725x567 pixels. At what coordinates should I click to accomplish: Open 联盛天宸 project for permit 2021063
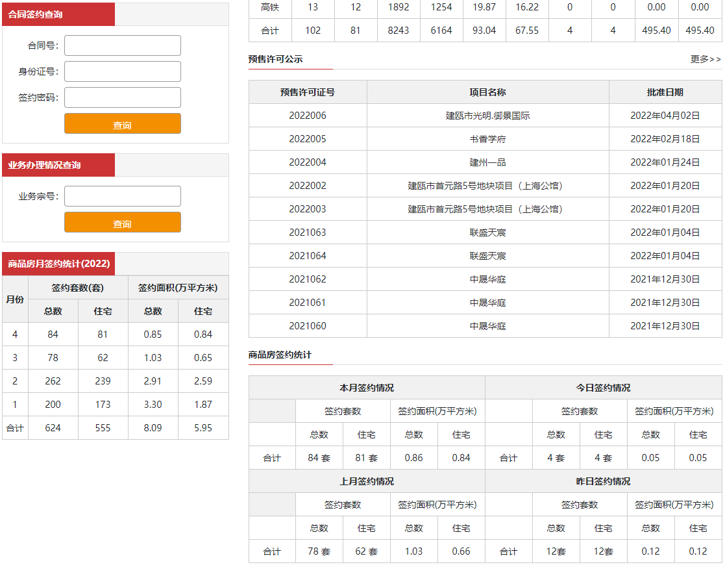pyautogui.click(x=487, y=233)
